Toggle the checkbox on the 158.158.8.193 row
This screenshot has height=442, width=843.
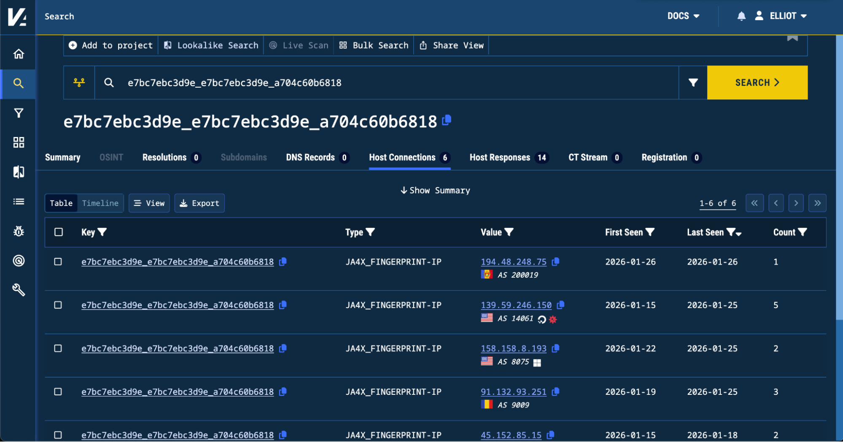point(59,348)
